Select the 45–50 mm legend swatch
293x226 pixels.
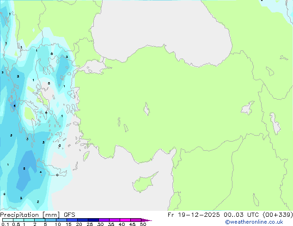136,220
